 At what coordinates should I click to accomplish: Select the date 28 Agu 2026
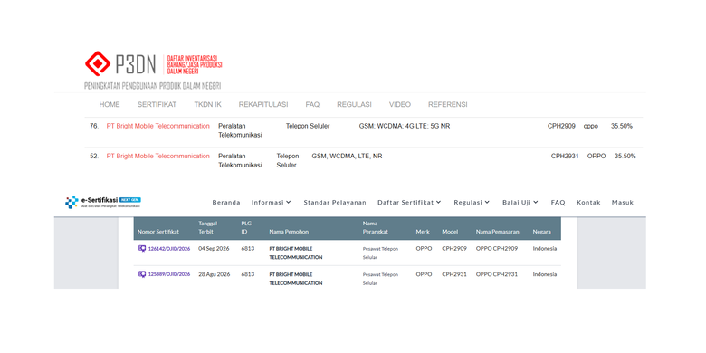[215, 273]
